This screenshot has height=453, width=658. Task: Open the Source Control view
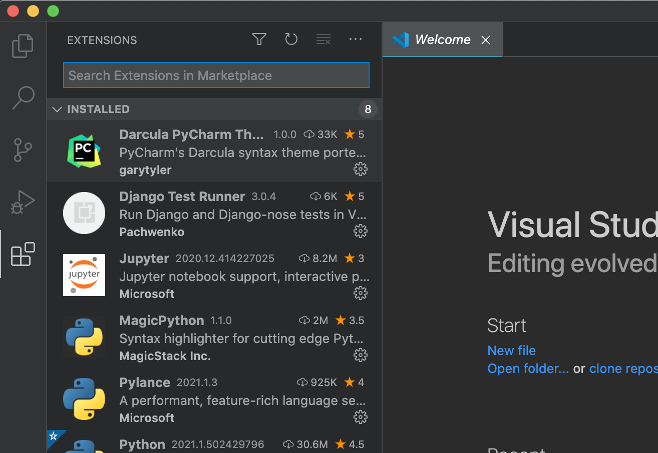pos(23,149)
